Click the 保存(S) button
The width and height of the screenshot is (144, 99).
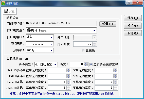point(133,18)
